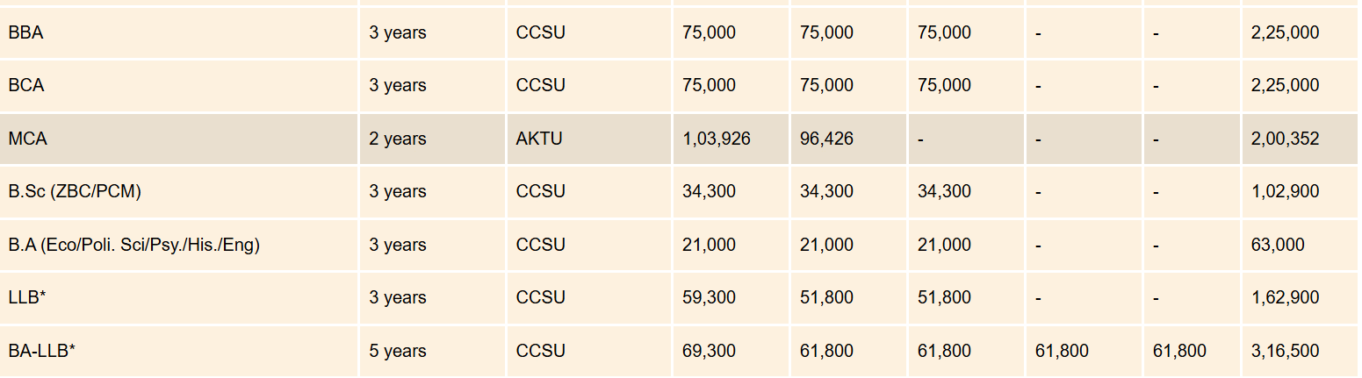Click the LLB* course name cell

click(27, 298)
